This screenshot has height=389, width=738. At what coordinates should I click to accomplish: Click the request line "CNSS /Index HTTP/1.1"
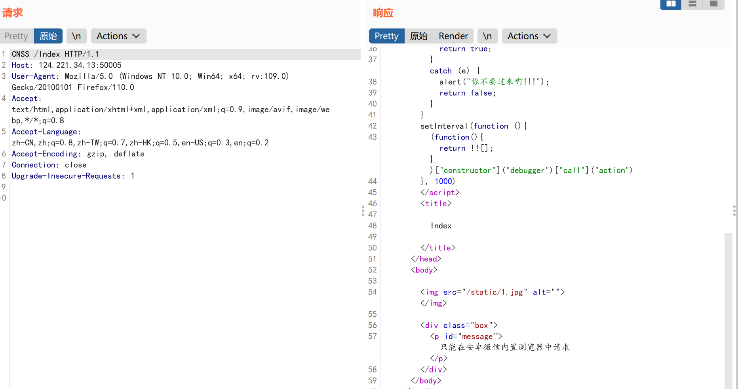pyautogui.click(x=55, y=54)
